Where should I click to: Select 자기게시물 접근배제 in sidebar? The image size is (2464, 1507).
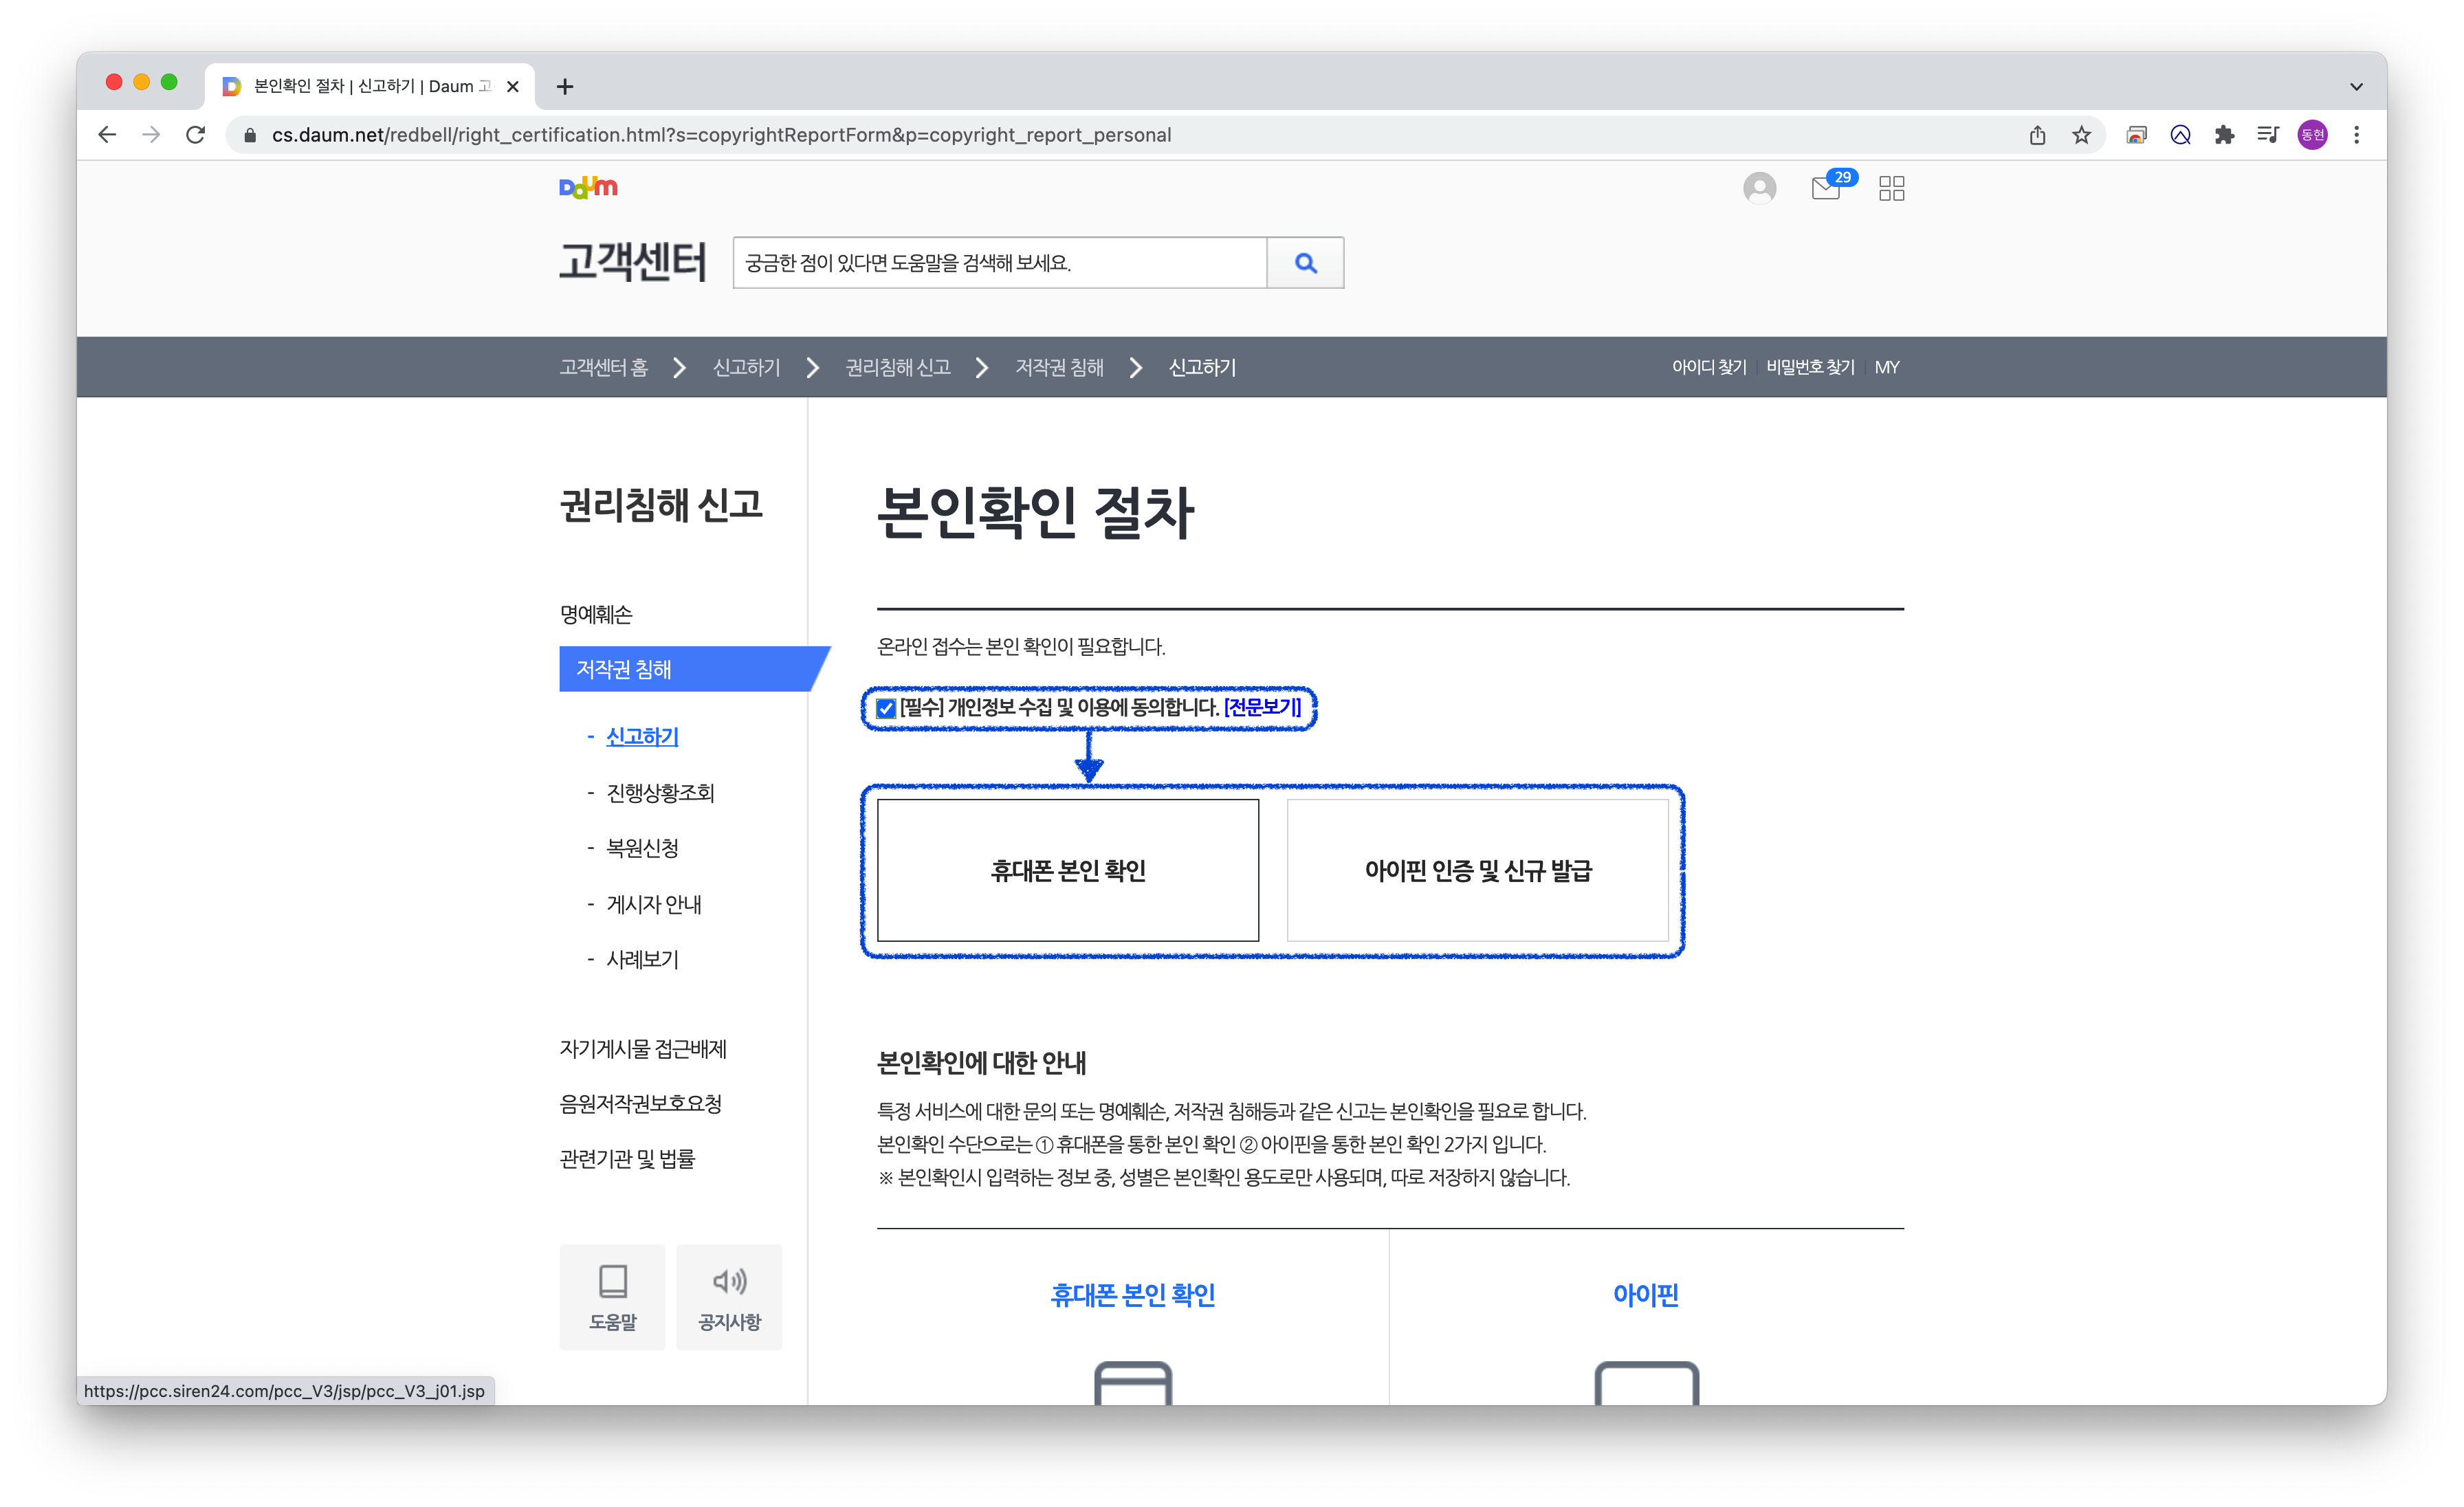point(643,1049)
